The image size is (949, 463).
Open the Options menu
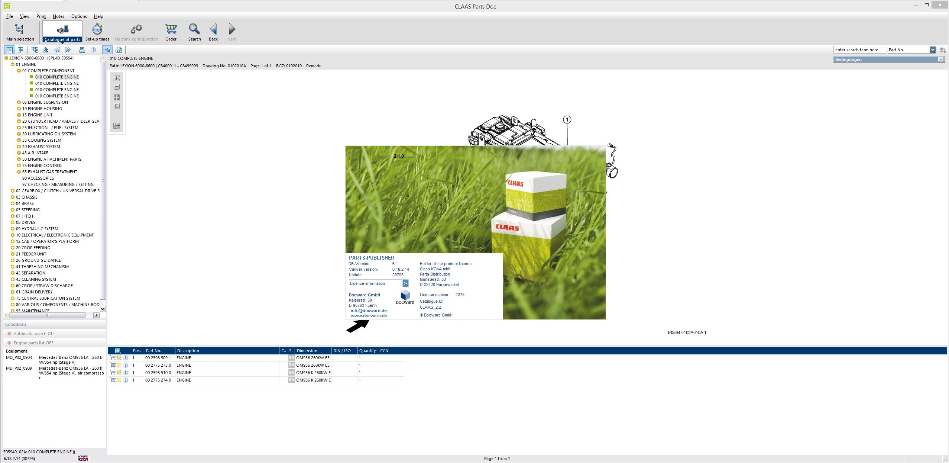tap(79, 16)
